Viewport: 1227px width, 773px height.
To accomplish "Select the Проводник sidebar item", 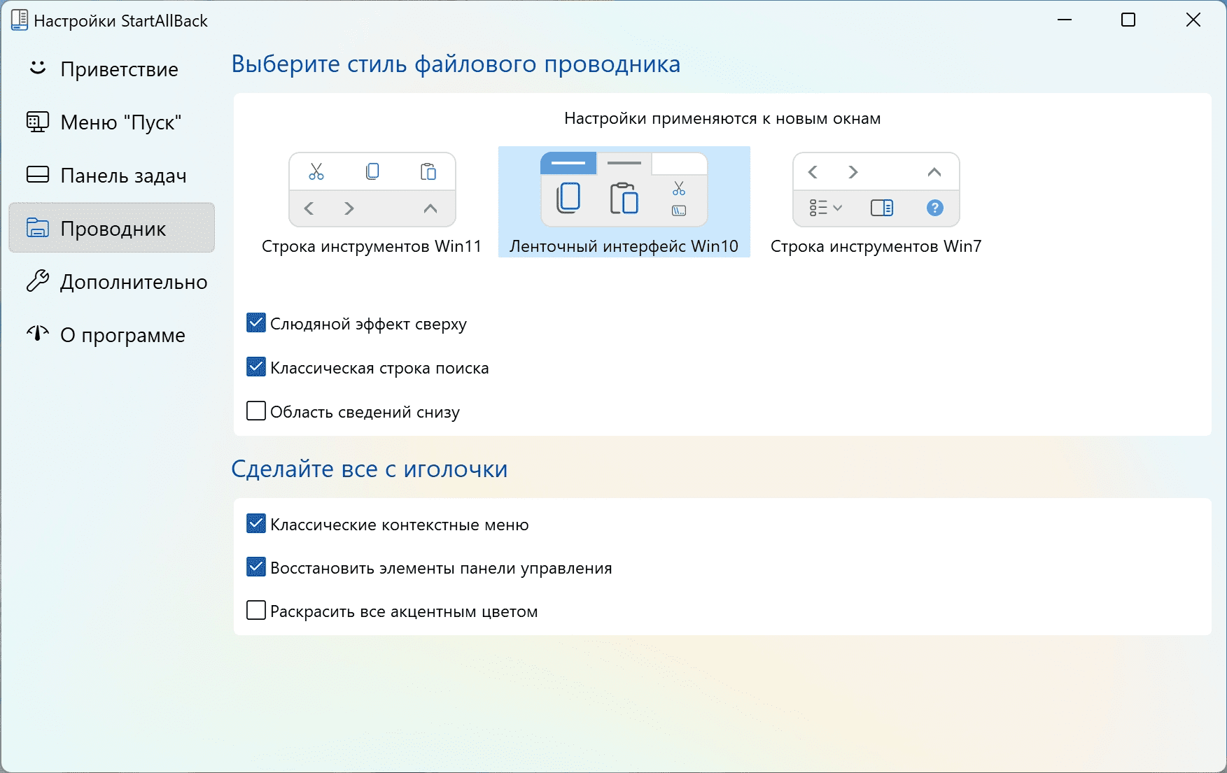I will 111,228.
